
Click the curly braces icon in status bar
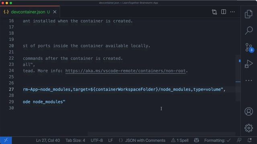click(x=121, y=140)
